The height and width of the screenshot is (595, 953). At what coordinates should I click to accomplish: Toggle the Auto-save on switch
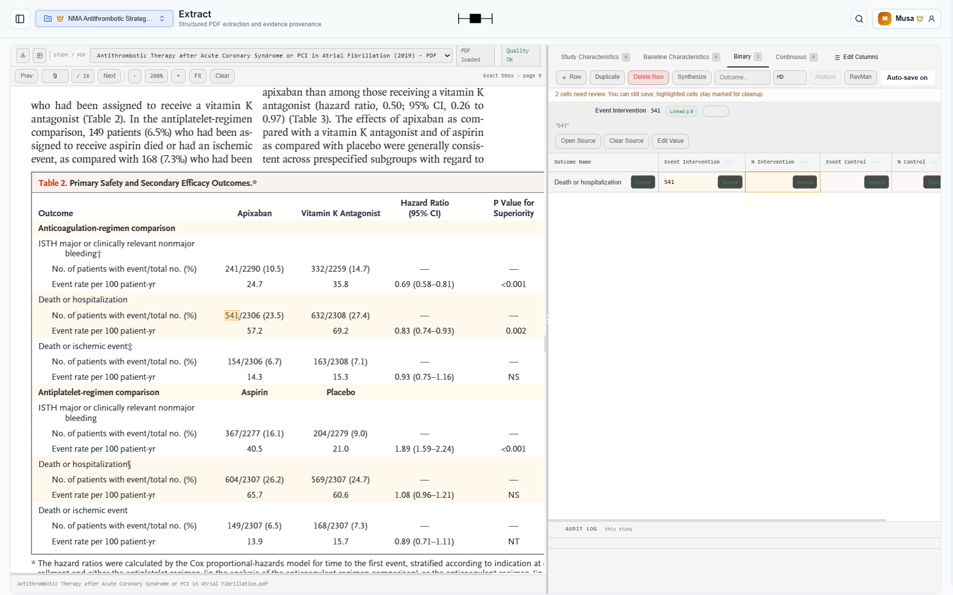click(x=907, y=78)
